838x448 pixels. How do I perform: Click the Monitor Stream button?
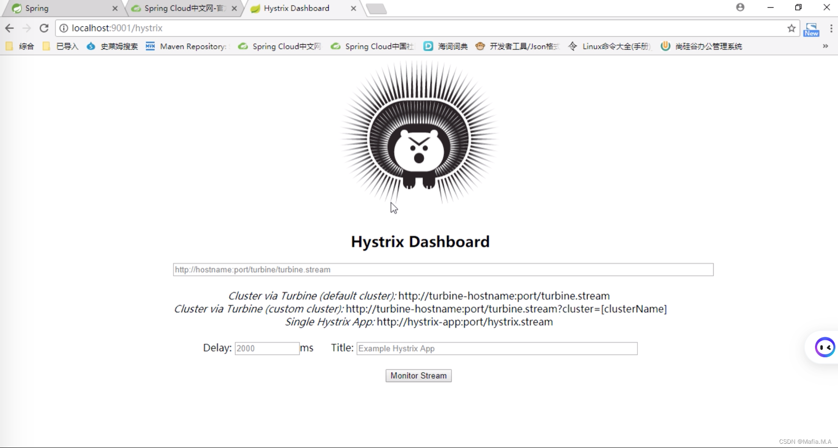pyautogui.click(x=419, y=376)
